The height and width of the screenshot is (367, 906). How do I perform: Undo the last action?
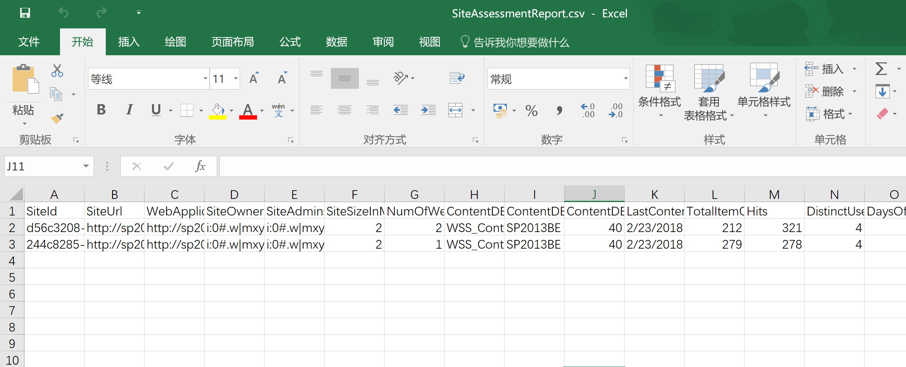pos(63,13)
